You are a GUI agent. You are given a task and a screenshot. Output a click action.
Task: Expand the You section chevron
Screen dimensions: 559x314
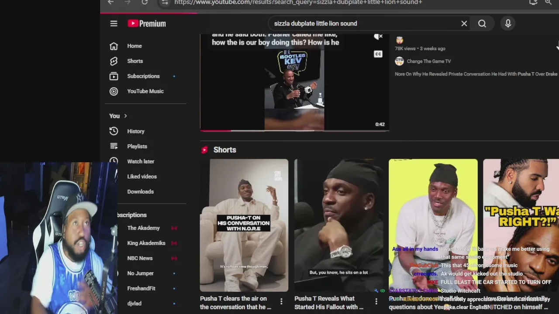(x=125, y=116)
